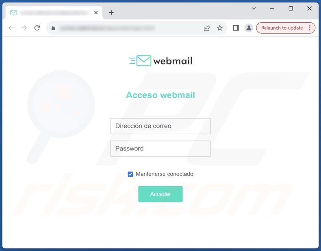321x251 pixels.
Task: Open the share this page icon
Action: point(207,28)
